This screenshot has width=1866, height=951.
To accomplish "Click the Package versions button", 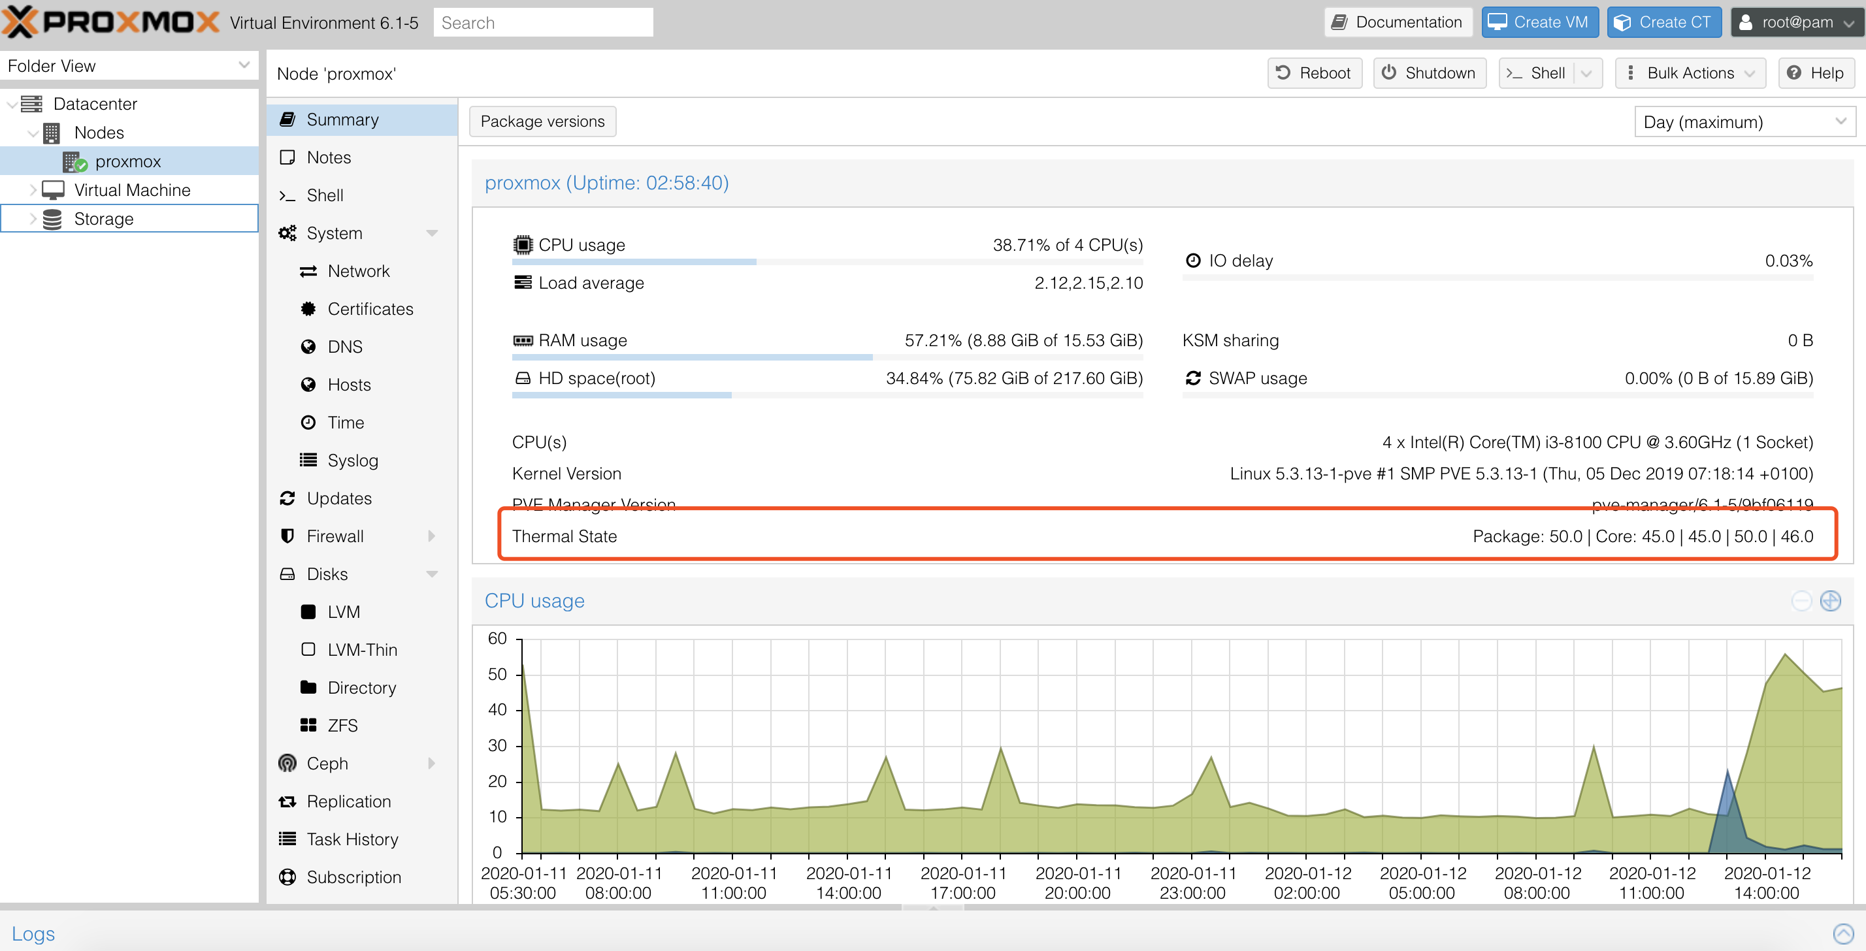I will [x=542, y=121].
